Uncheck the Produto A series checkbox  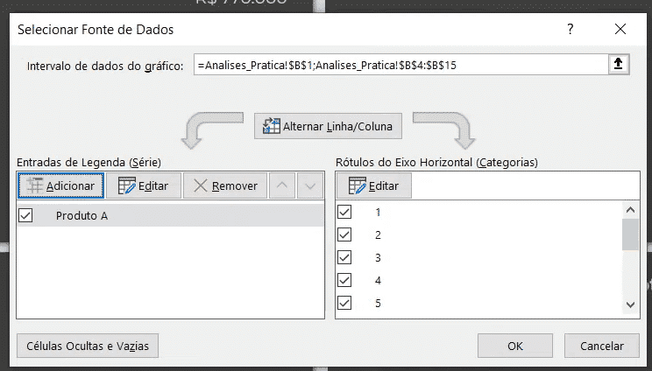25,215
